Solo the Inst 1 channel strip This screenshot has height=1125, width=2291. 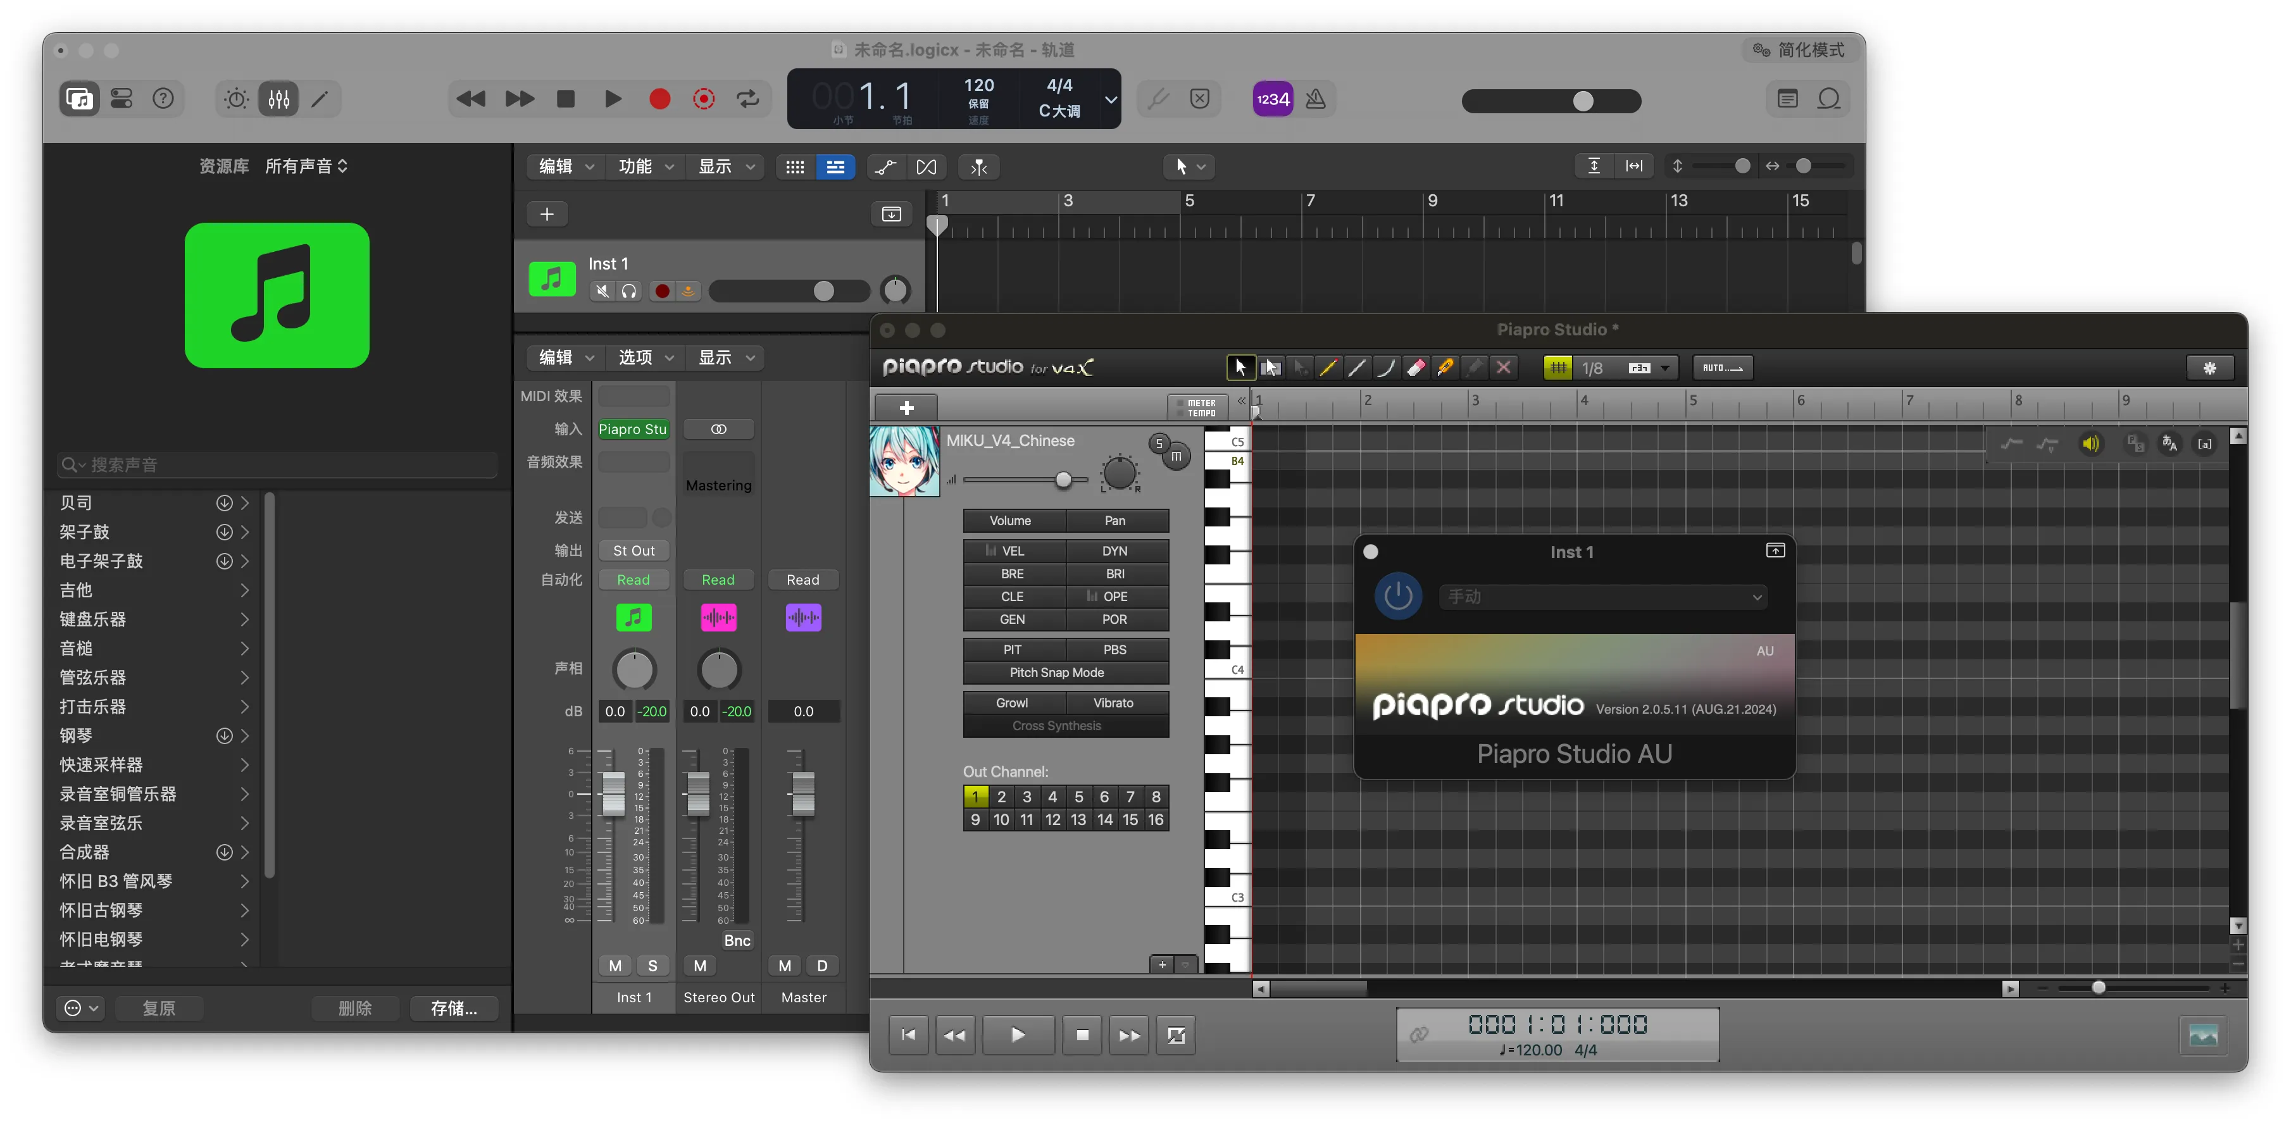coord(652,965)
